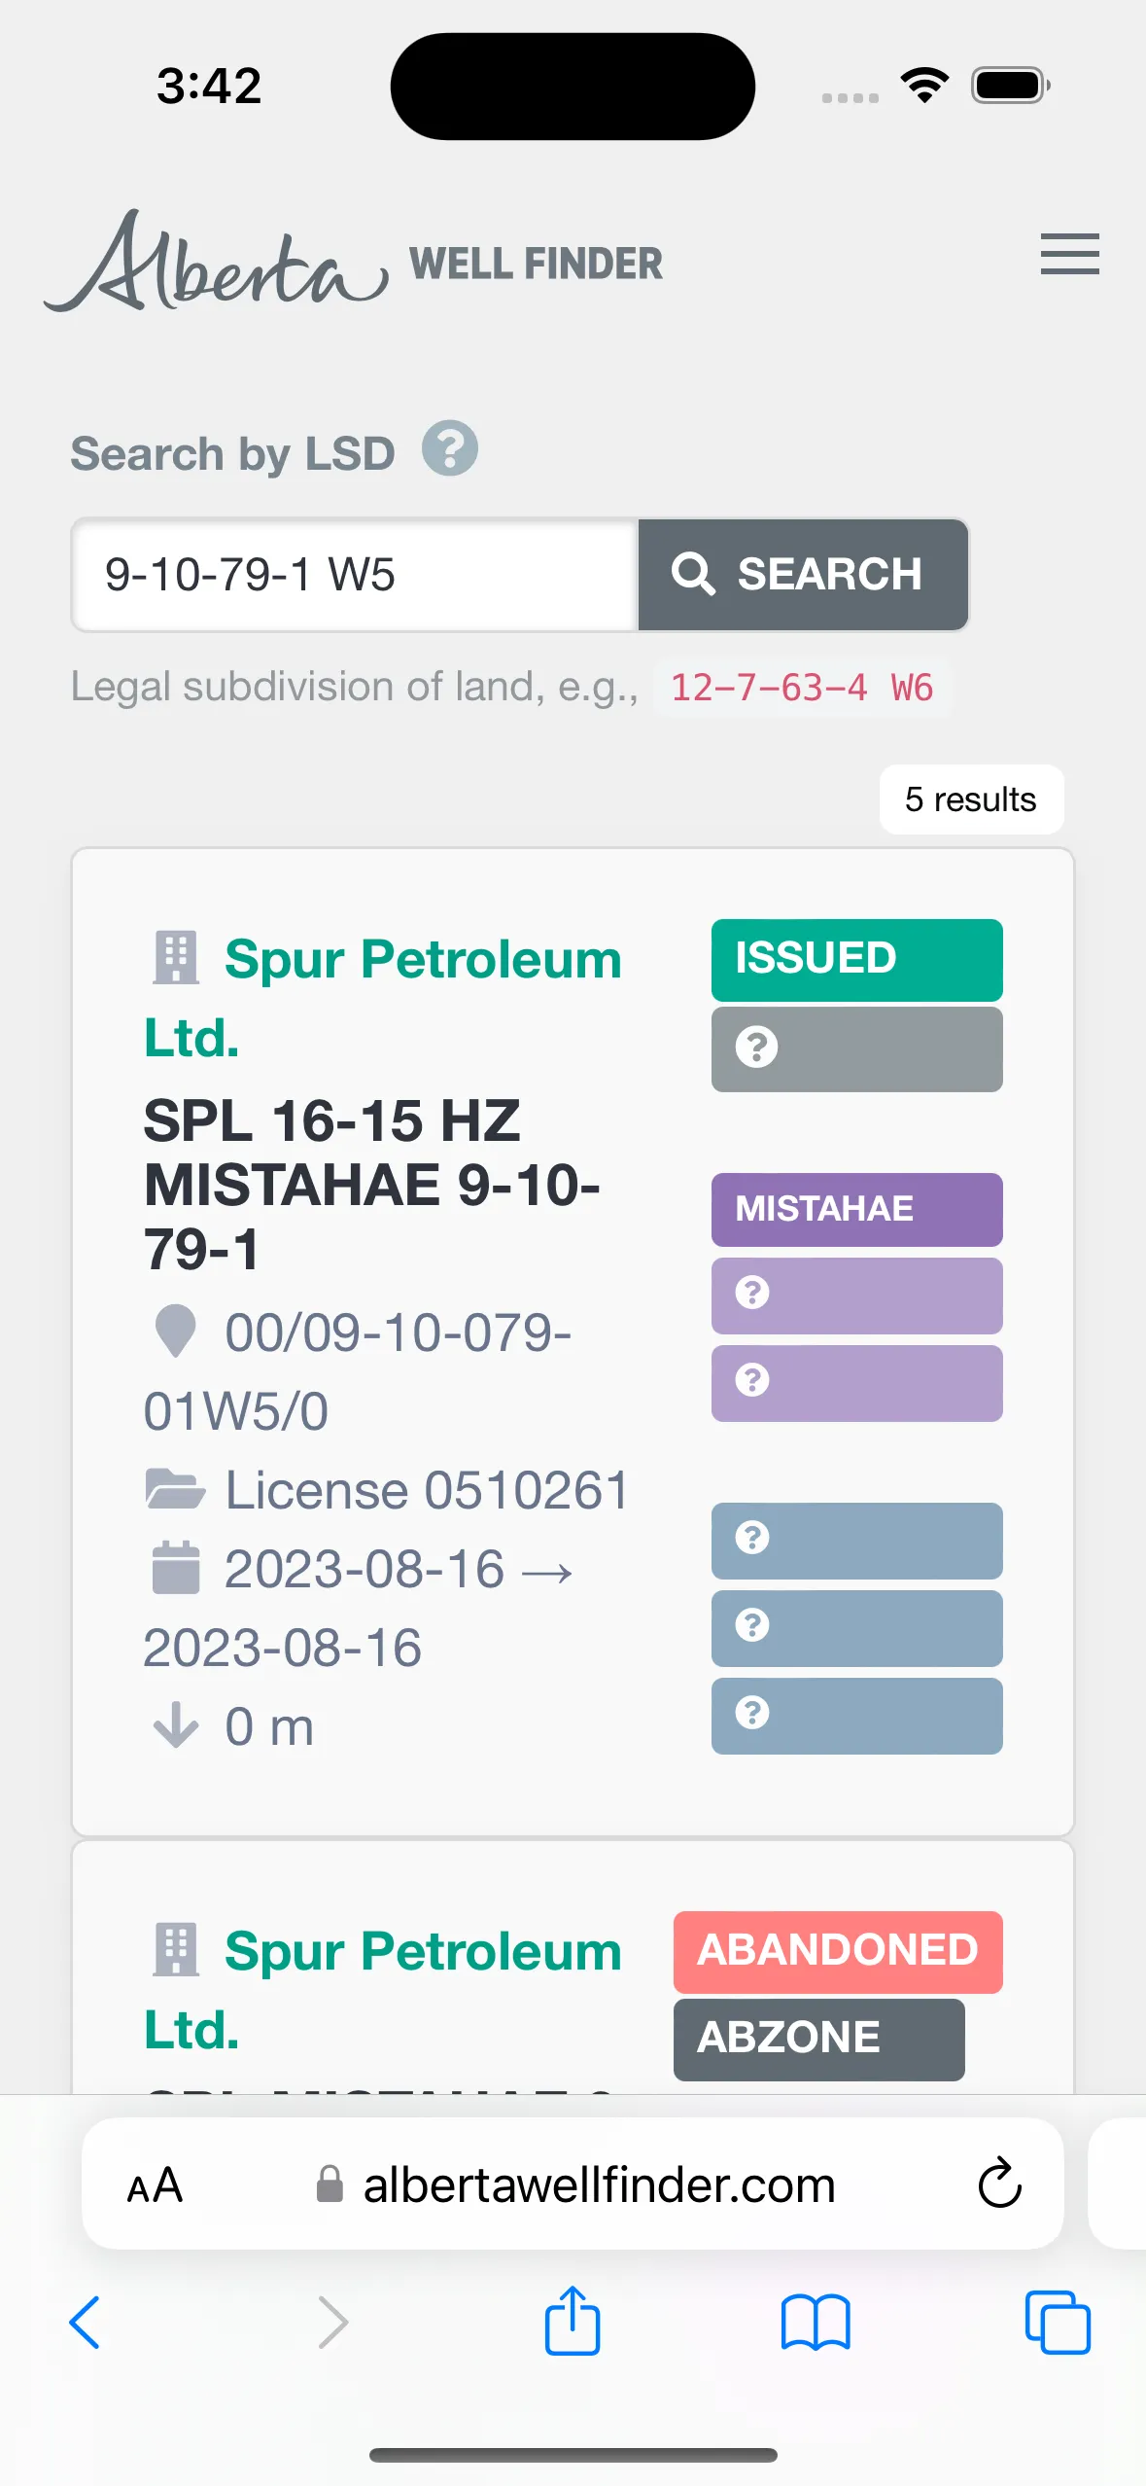The height and width of the screenshot is (2486, 1146).
Task: Show all open Safari tabs
Action: pyautogui.click(x=1058, y=2323)
